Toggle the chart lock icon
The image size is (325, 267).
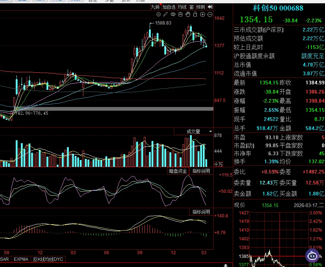(195, 14)
